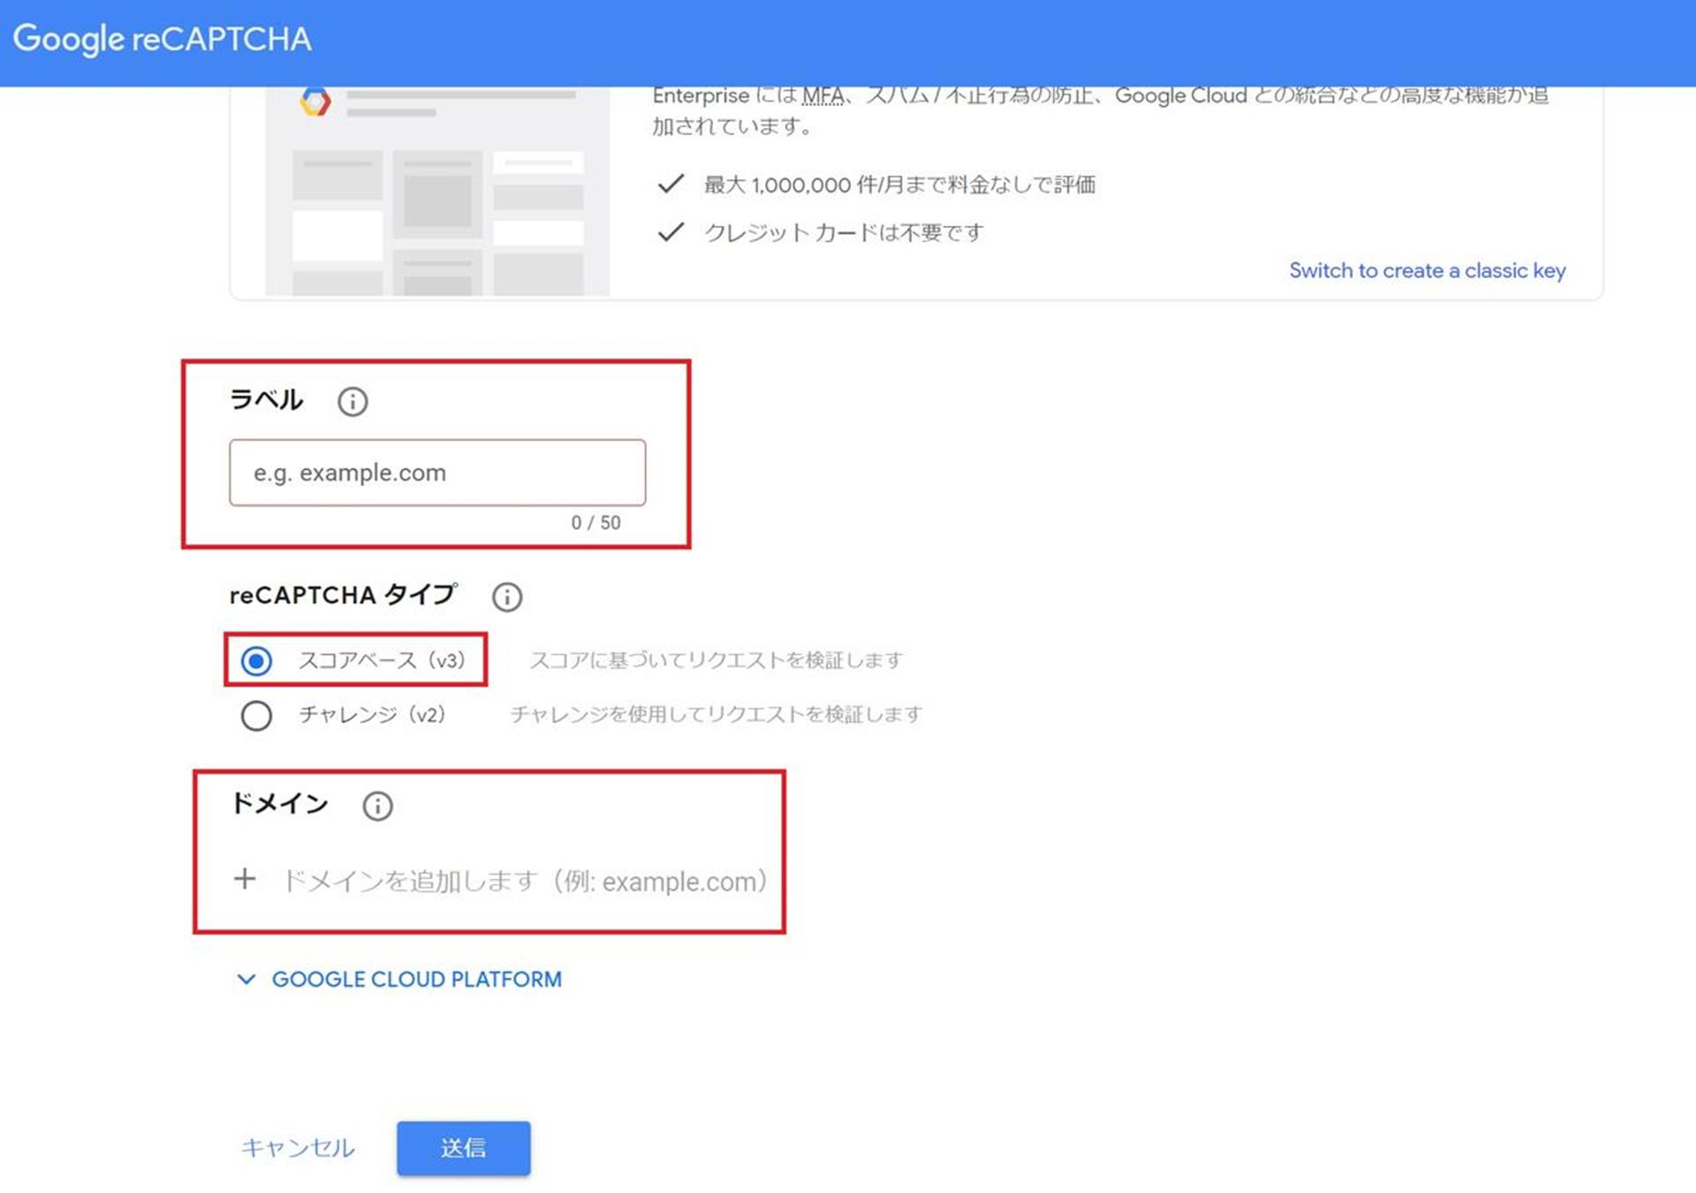Select チャレンジ (v2) radio button
Viewport: 1696px width, 1193px height.
tap(257, 715)
